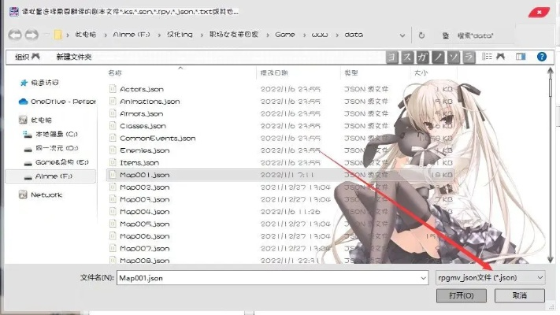Click the file name input field
560x315 pixels.
(266, 277)
